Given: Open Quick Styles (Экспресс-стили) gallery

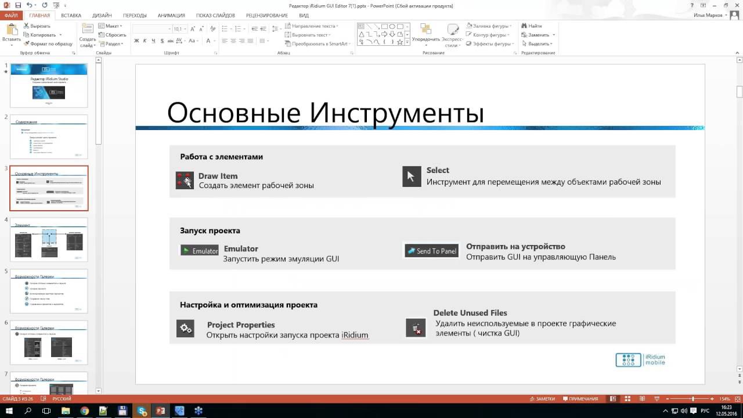Looking at the screenshot, I should click(451, 36).
